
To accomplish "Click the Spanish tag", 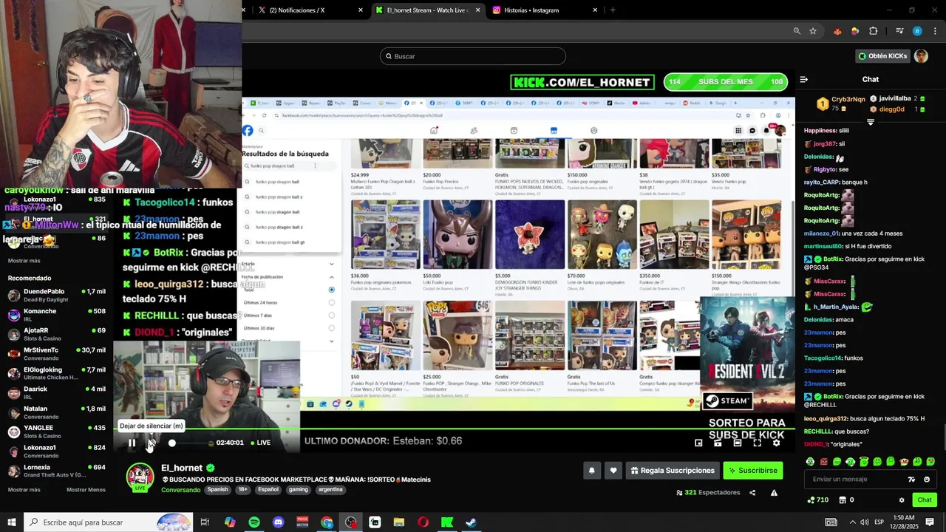I will [218, 489].
